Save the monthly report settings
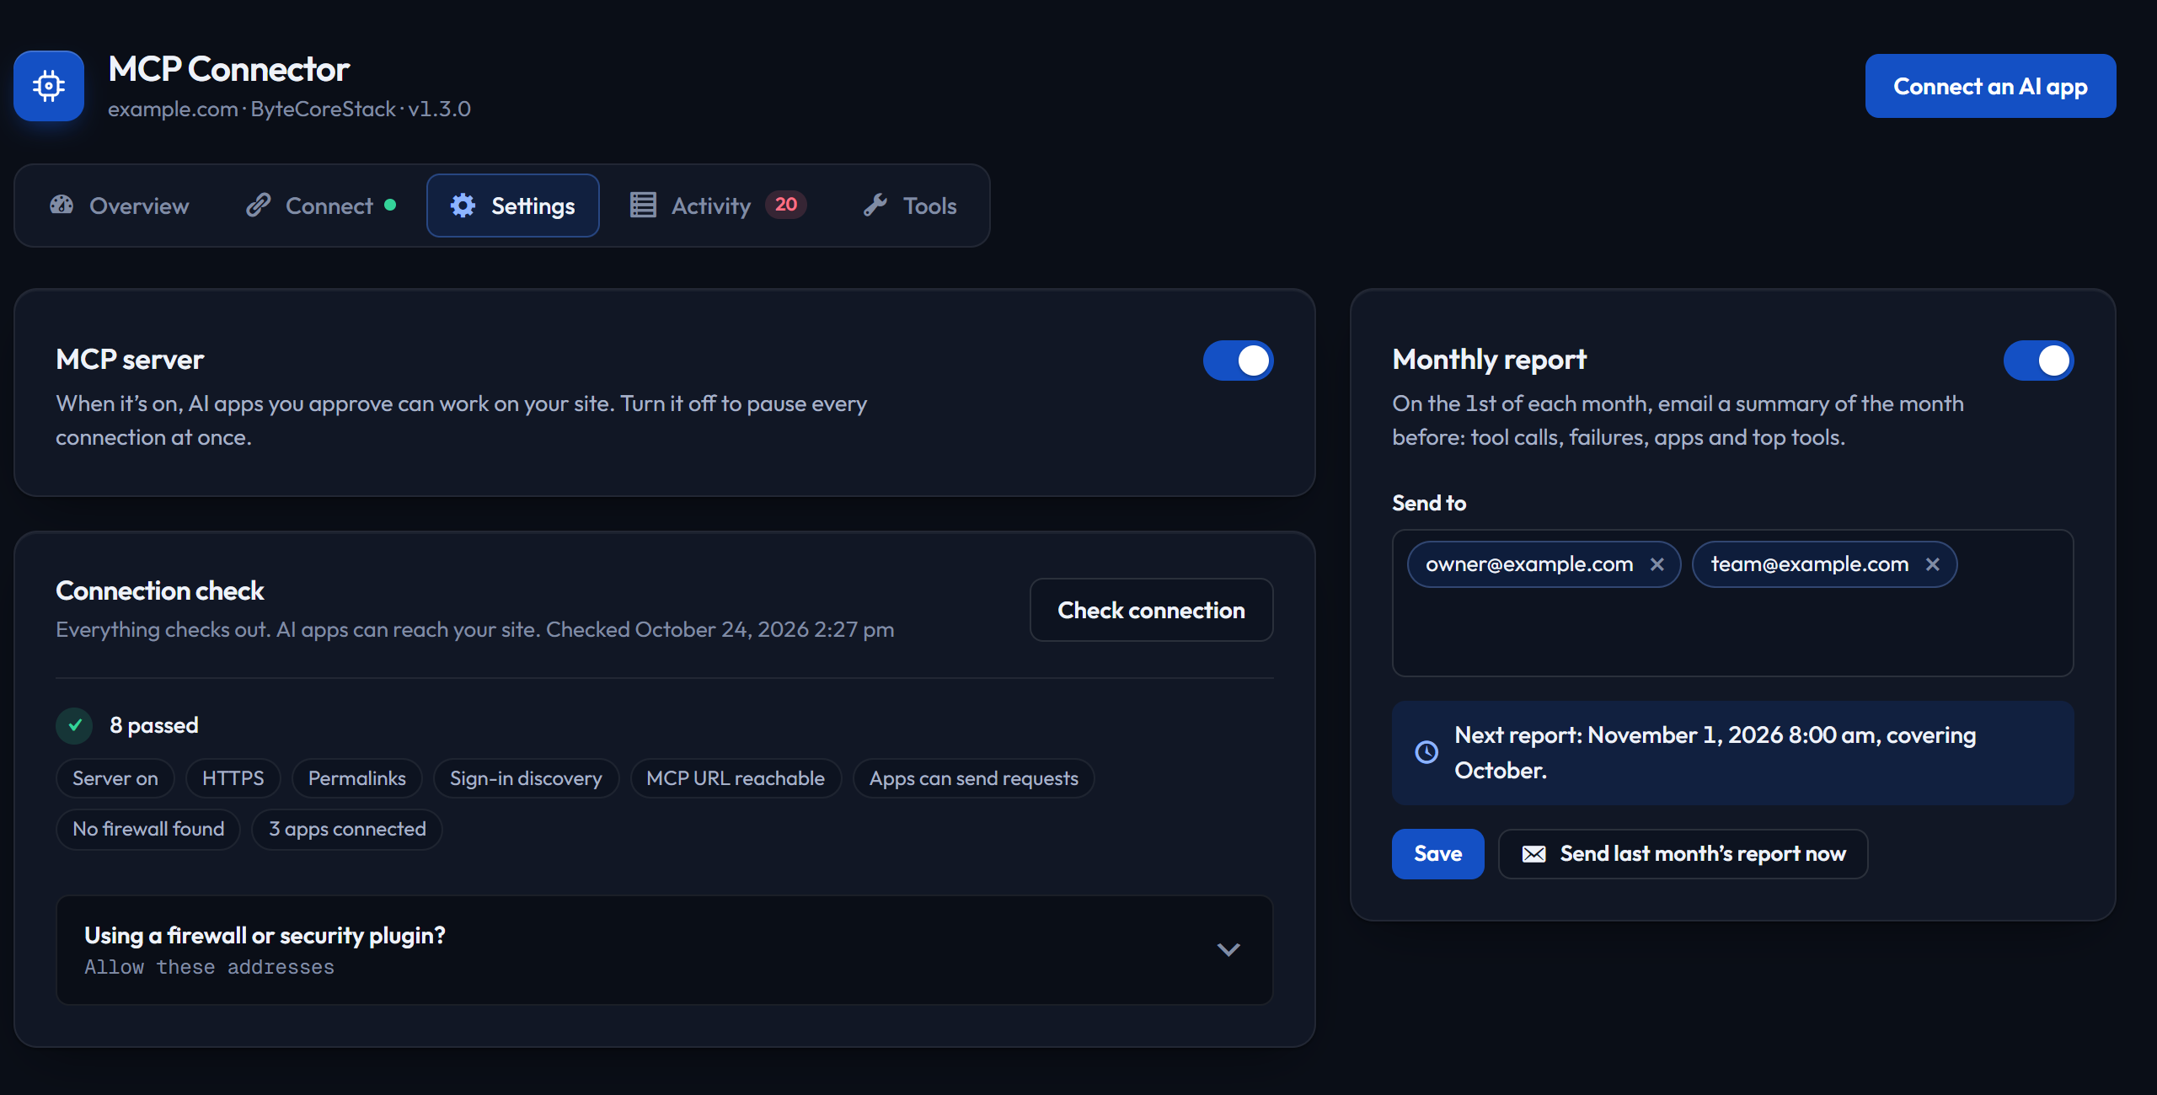 [1437, 854]
